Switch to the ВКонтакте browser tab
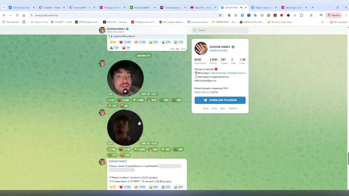This screenshot has height=196, width=349. (21, 8)
